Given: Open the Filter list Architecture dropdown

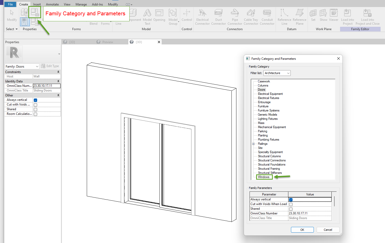Looking at the screenshot, I should (277, 73).
